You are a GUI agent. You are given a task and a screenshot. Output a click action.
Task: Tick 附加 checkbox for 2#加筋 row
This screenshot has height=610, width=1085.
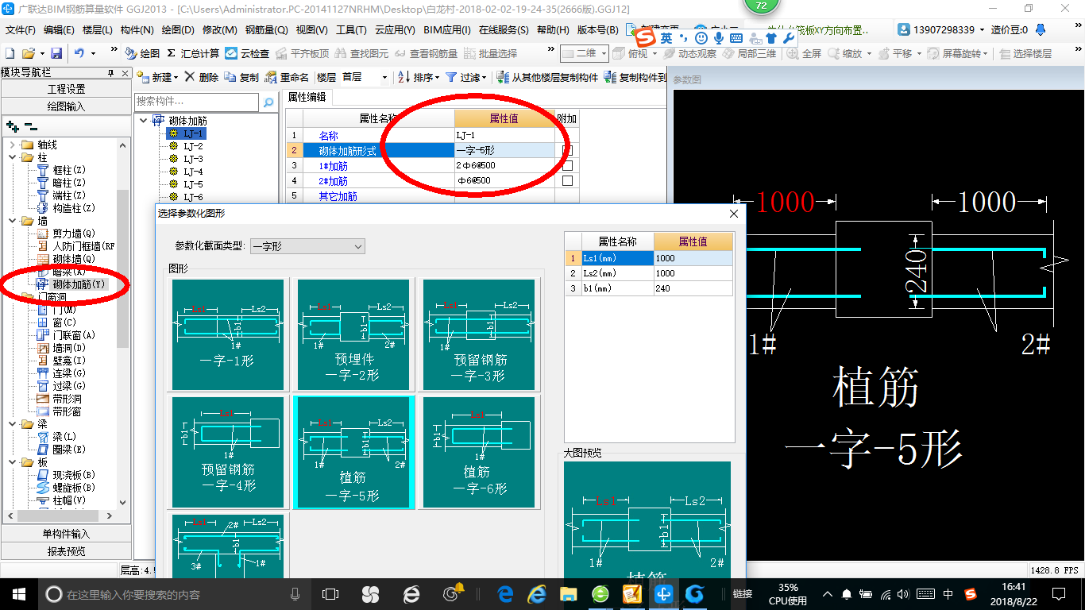567,180
